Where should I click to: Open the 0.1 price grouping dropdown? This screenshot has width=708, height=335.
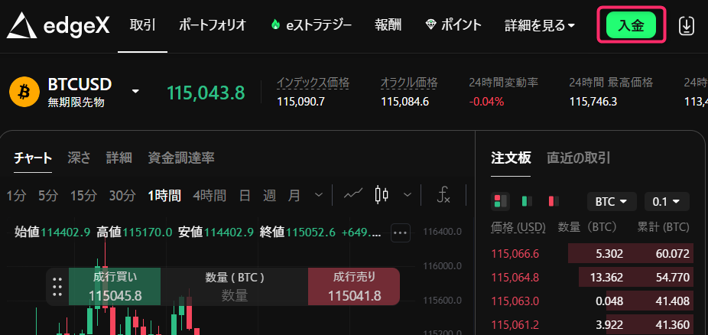pos(667,201)
